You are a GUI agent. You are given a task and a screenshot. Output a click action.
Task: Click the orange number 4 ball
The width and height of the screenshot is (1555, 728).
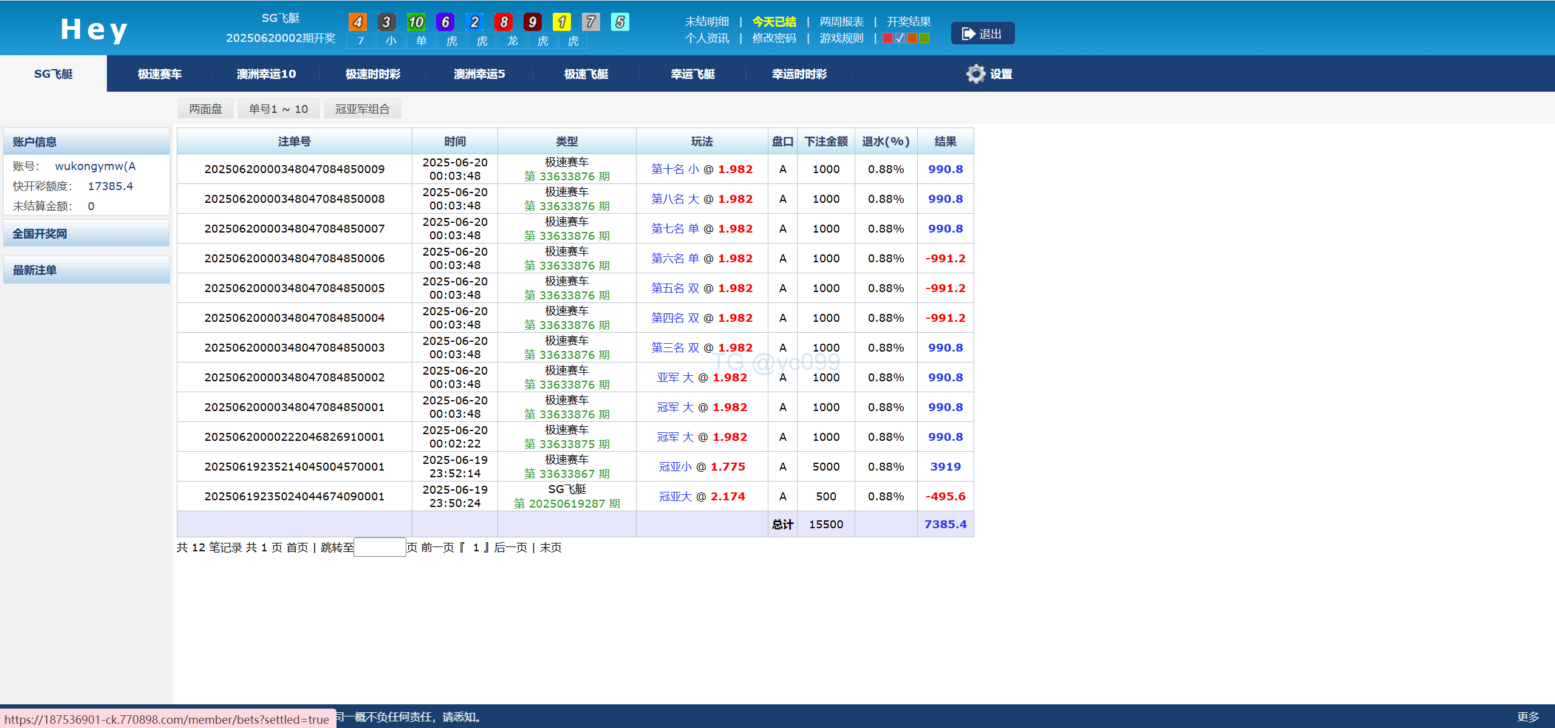(x=357, y=22)
